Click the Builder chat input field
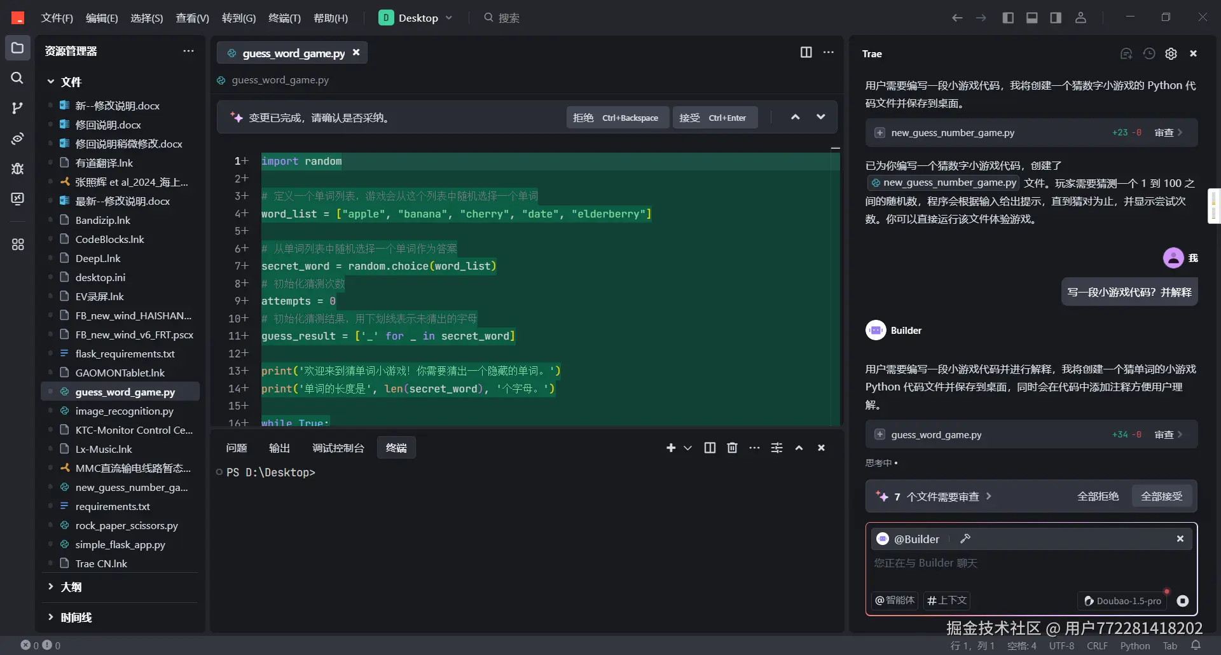The height and width of the screenshot is (655, 1221). (1030, 563)
